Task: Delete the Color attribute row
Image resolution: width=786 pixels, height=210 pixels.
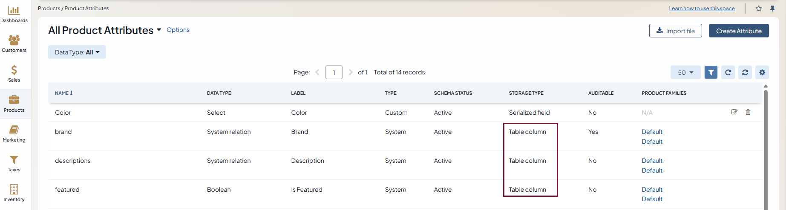Action: (x=748, y=112)
